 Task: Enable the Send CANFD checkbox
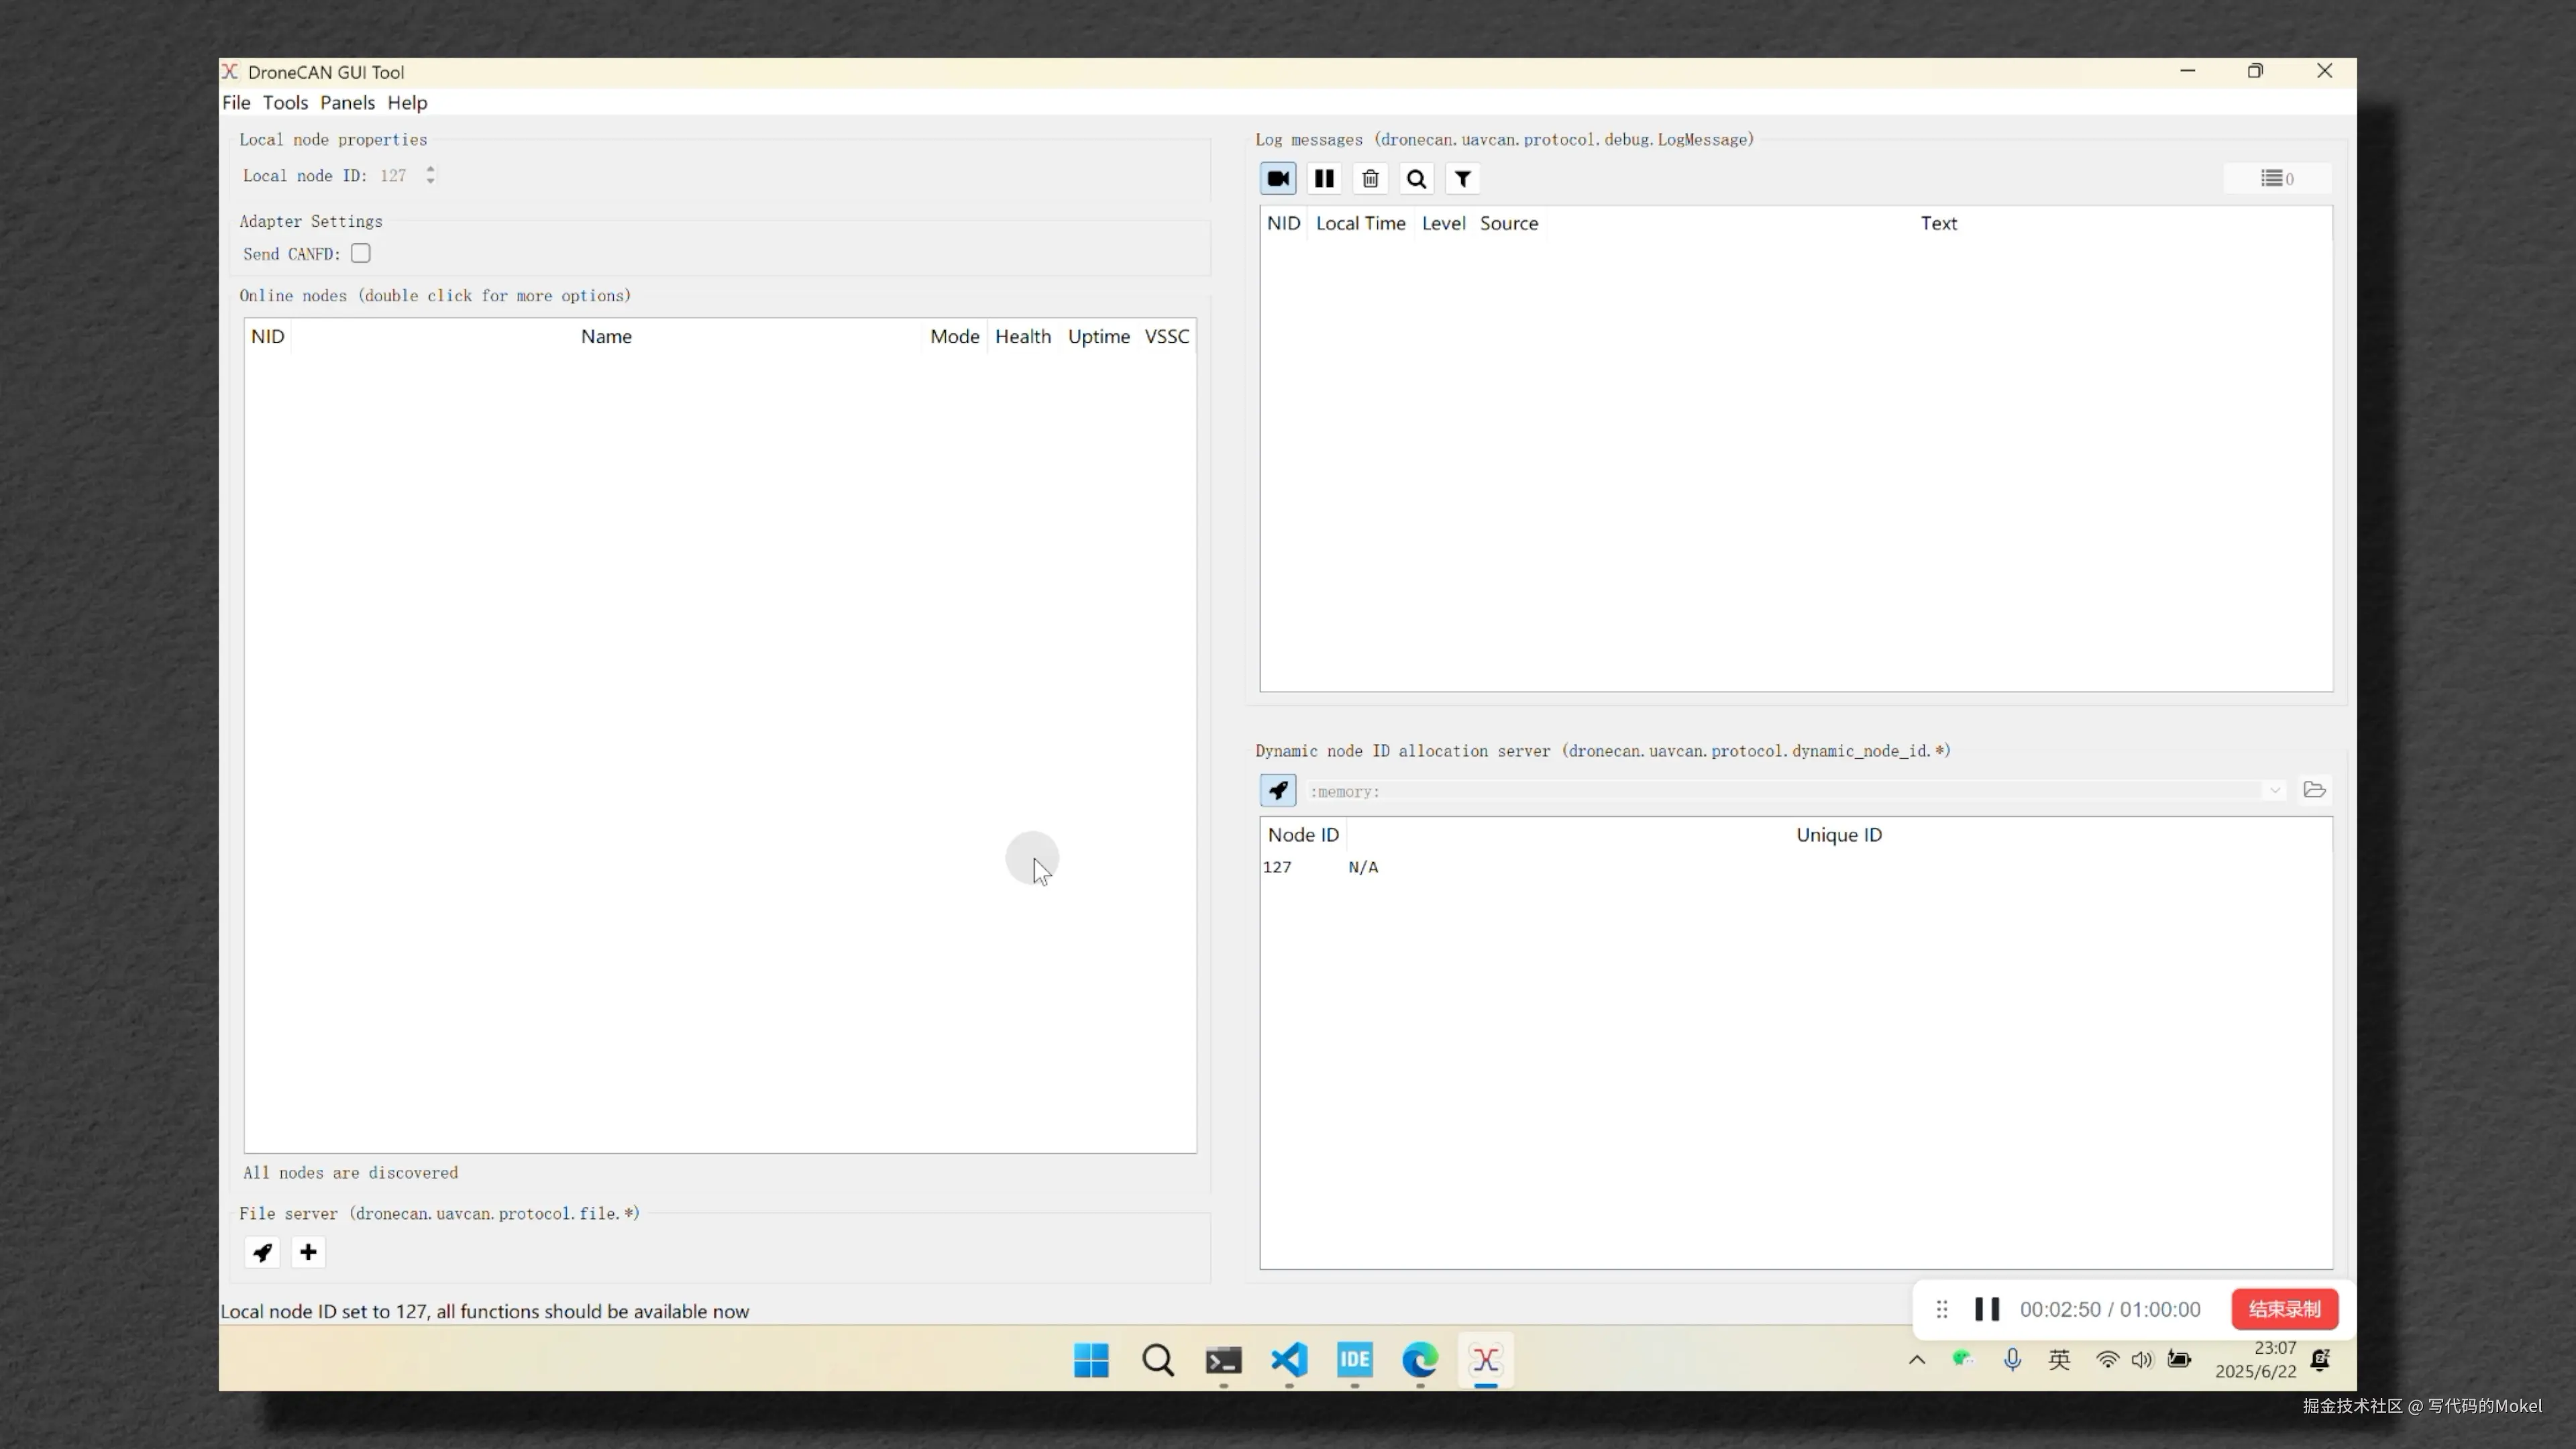point(361,254)
